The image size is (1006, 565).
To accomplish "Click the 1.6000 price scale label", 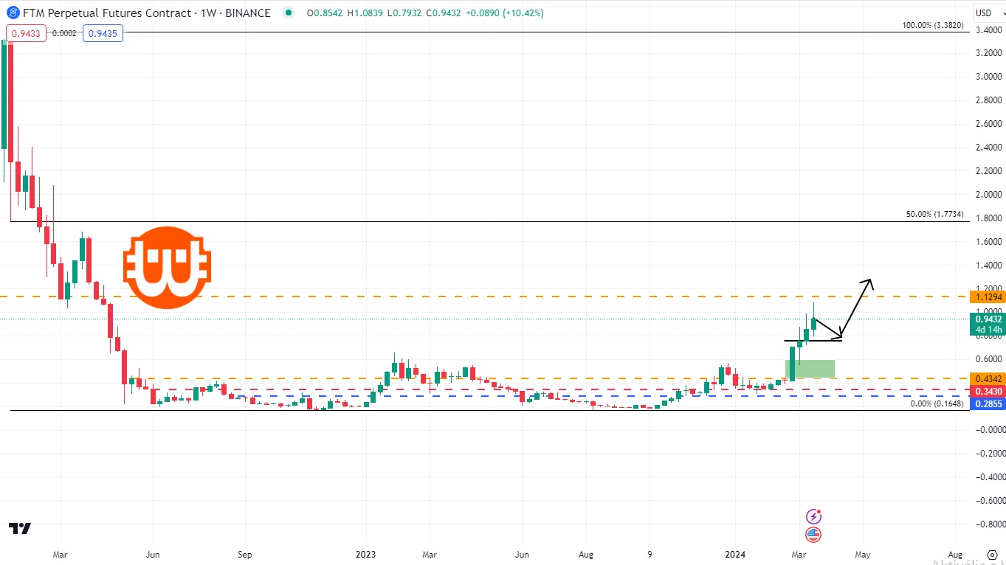I will click(x=989, y=242).
